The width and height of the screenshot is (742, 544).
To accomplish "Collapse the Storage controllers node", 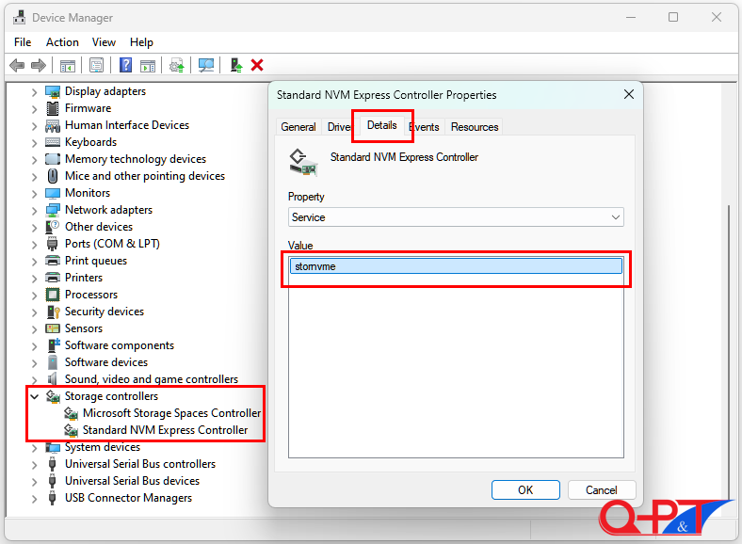I will (35, 396).
